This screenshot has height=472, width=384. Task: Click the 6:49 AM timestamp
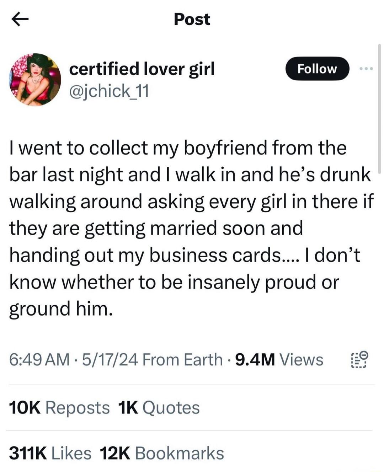40,359
